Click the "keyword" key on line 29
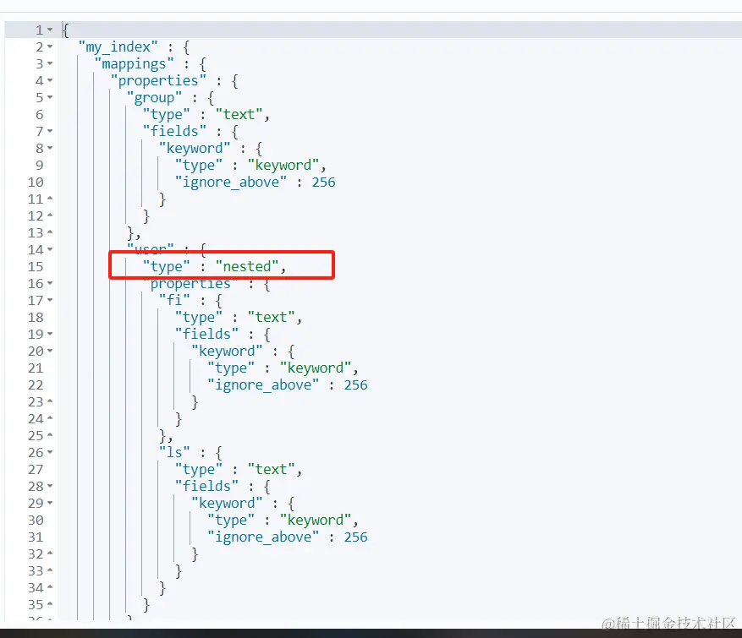Viewport: 742px width, 638px height. click(x=227, y=504)
